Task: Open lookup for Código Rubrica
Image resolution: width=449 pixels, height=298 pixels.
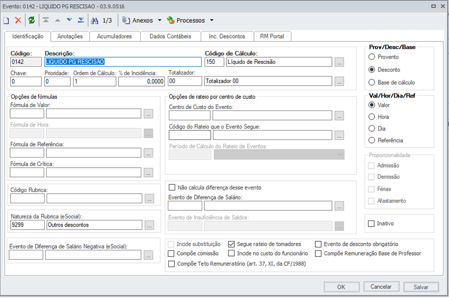Action: point(149,199)
